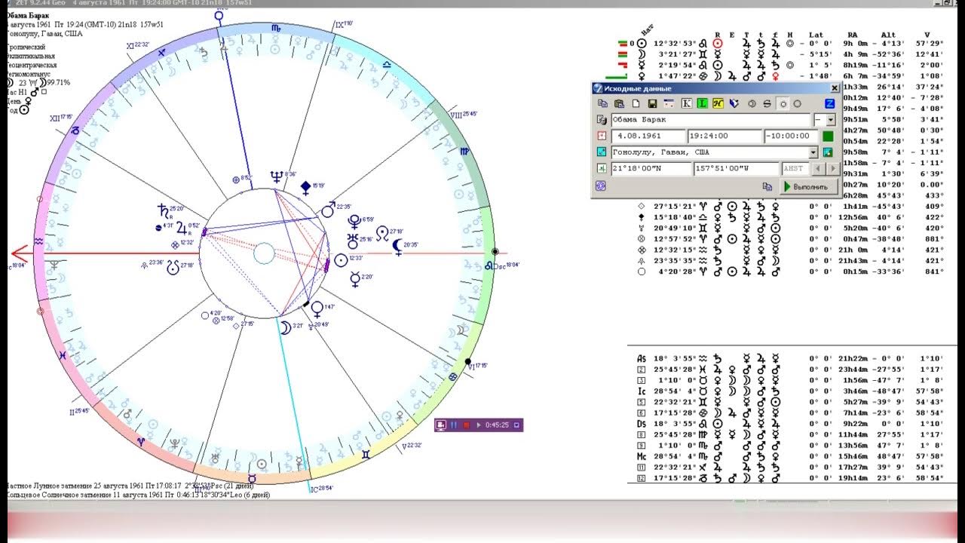Click Sun position 12°32'53" in planets table
This screenshot has height=543, width=965.
click(675, 44)
